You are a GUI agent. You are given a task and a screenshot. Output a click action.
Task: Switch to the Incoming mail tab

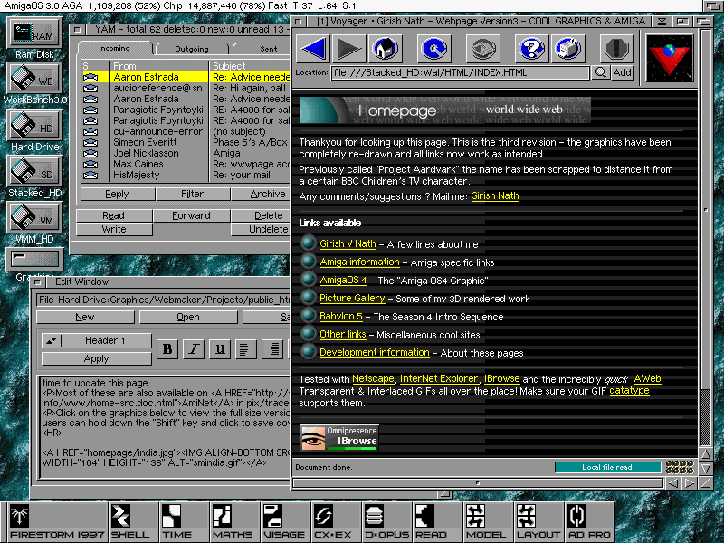point(114,49)
